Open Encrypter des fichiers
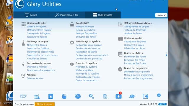The height and width of the screenshot is (106, 189). tap(86, 37)
